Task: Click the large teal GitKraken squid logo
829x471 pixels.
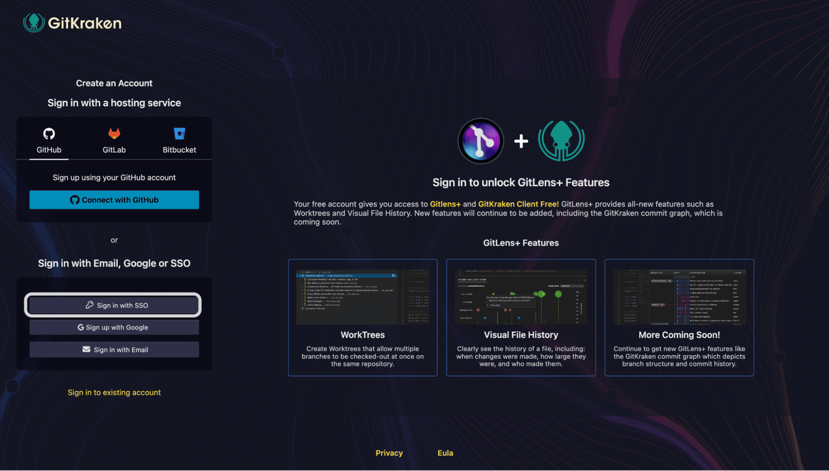Action: pyautogui.click(x=561, y=141)
